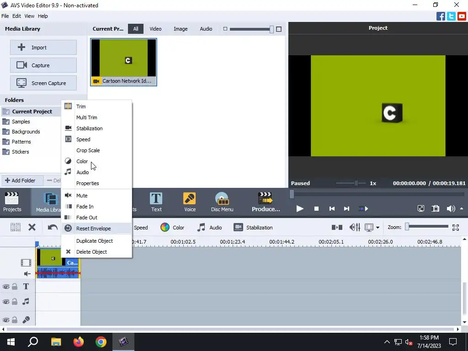
Task: Lock the text track
Action: tap(15, 287)
